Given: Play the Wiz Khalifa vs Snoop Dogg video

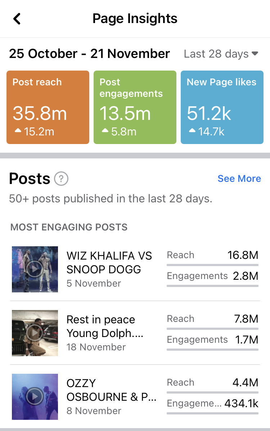Looking at the screenshot, I should tap(35, 269).
